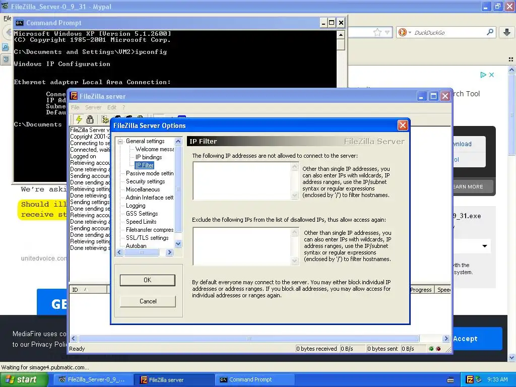Close the FileZilla Server Options dialog

pos(403,125)
